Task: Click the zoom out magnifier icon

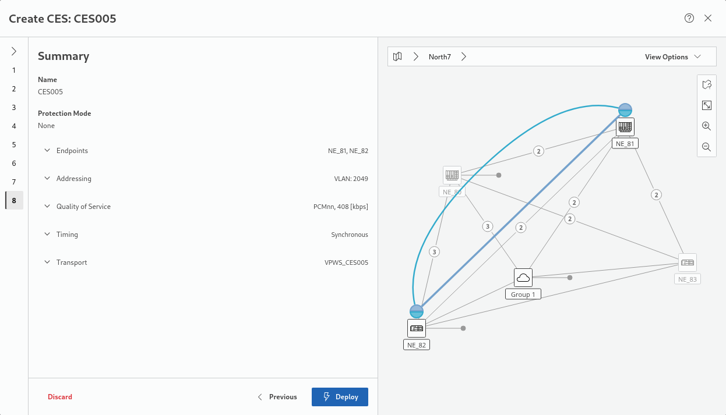Action: (706, 147)
